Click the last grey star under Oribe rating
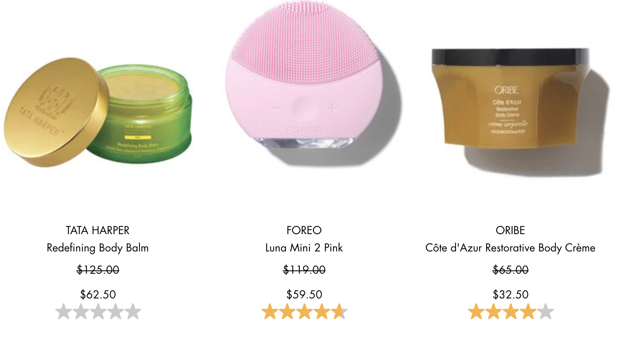Screen dimensions: 619x338 546,312
